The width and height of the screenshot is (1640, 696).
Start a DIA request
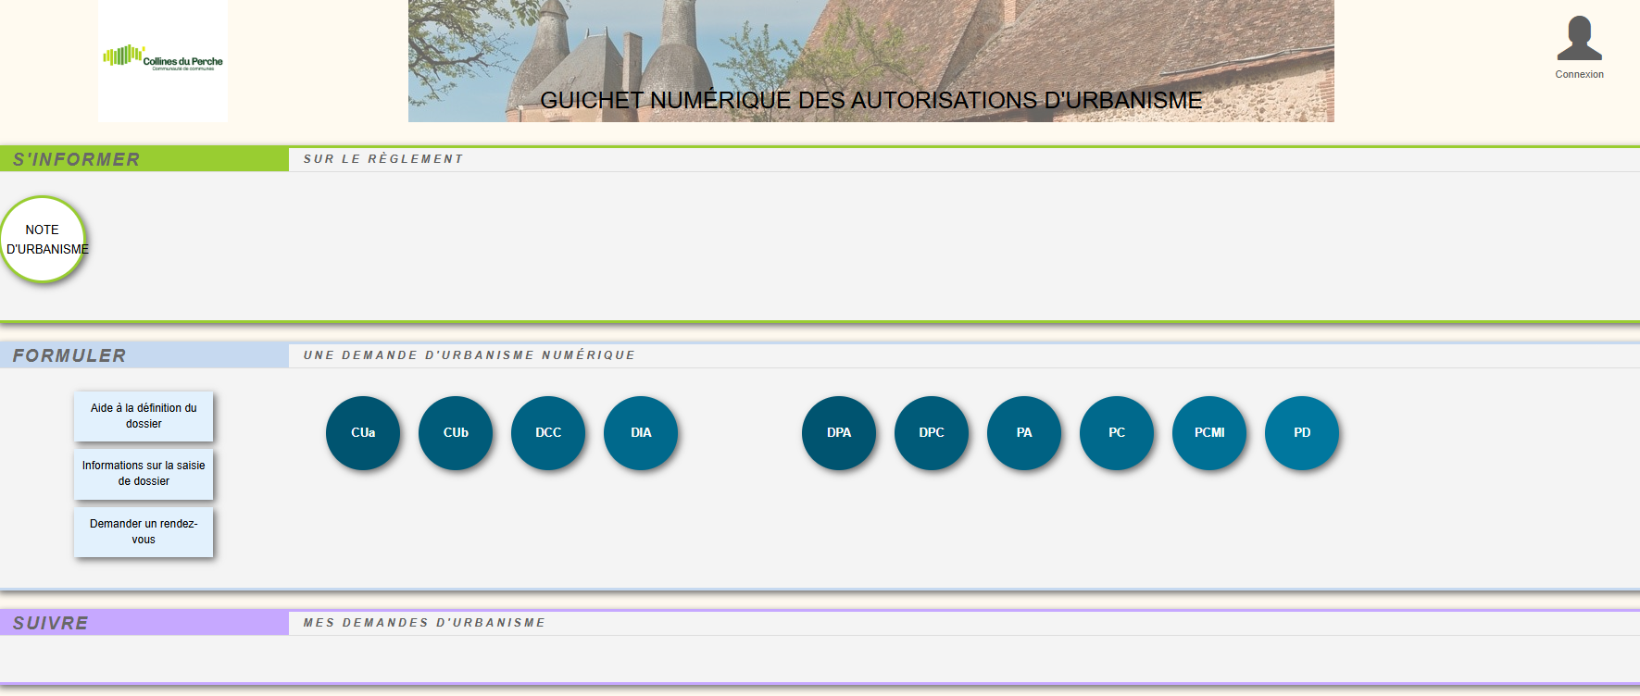(x=641, y=433)
